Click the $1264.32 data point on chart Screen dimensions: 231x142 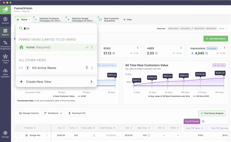[x=224, y=78]
